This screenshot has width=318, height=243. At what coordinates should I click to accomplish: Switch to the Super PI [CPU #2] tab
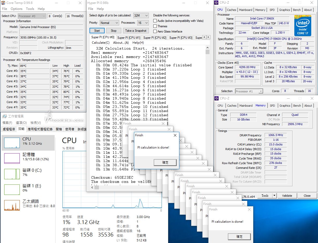click(x=155, y=38)
